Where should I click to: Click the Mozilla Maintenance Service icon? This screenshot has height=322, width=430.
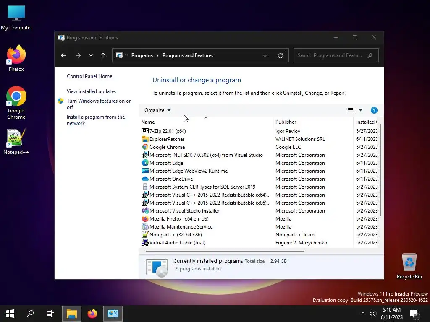pyautogui.click(x=145, y=226)
